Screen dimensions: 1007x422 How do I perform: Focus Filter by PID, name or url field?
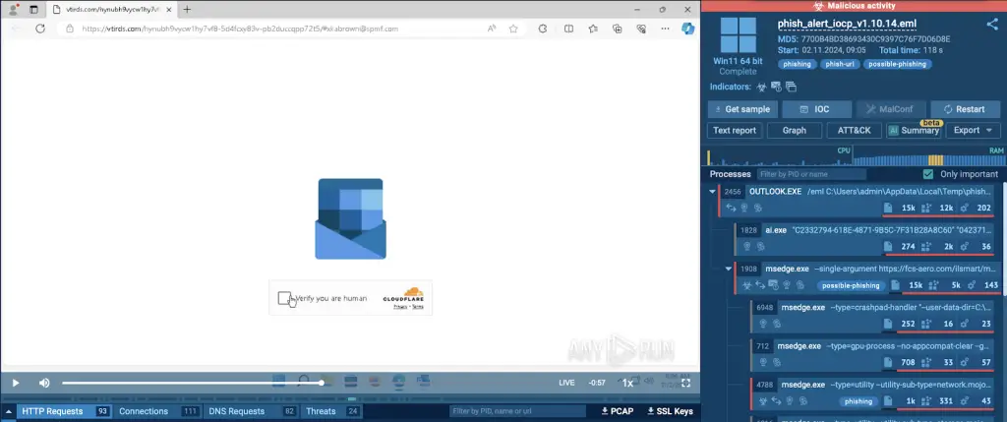pyautogui.click(x=517, y=411)
